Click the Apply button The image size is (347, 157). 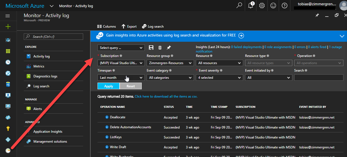[x=109, y=86]
